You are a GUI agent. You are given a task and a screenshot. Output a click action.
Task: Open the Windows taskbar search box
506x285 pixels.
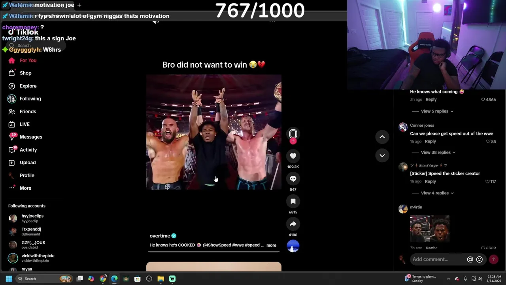pyautogui.click(x=44, y=279)
